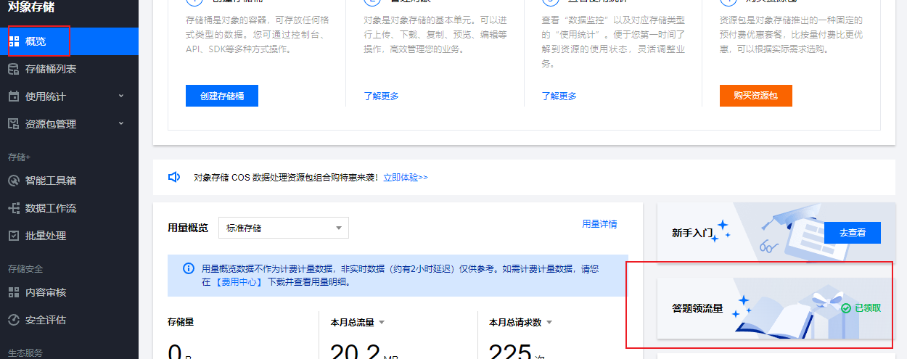Open the 用量详情 link
The width and height of the screenshot is (907, 359).
pyautogui.click(x=599, y=224)
